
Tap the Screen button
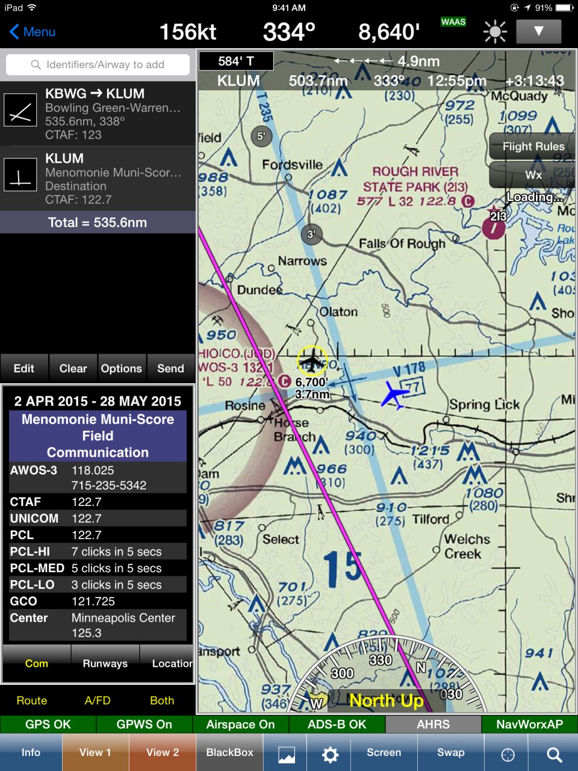pyautogui.click(x=384, y=752)
